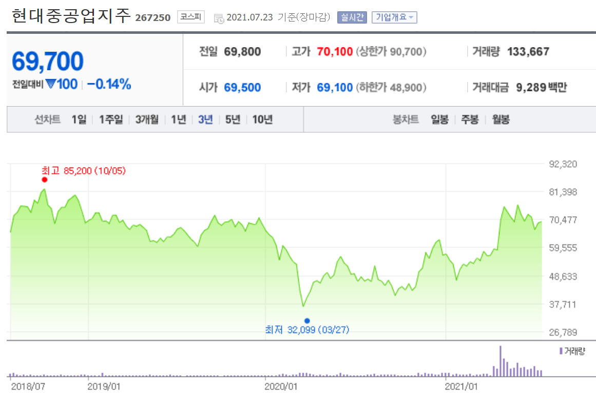Open the 기업개요 dropdown

point(394,17)
